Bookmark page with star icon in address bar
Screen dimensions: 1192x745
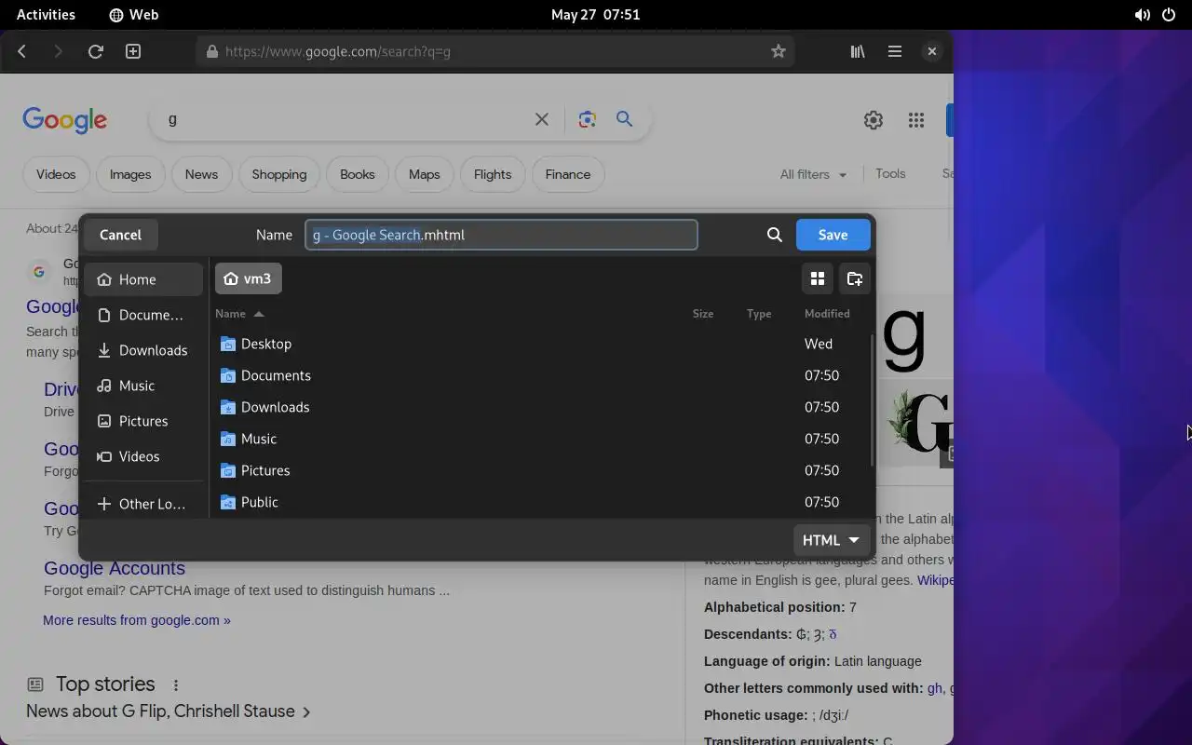779,51
